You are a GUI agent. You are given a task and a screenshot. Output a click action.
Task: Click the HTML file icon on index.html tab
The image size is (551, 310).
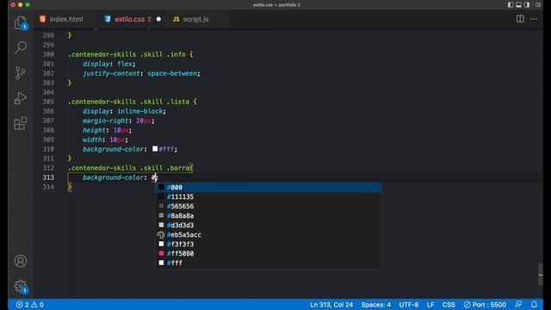42,19
